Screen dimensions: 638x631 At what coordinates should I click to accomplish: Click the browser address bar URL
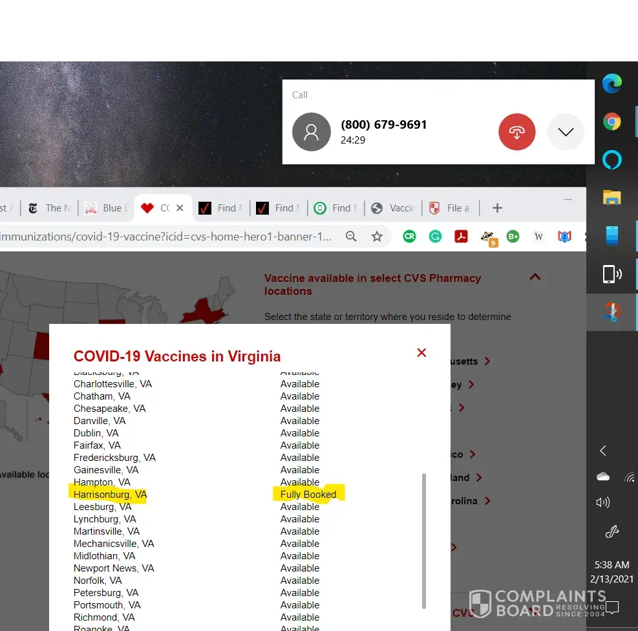[167, 237]
